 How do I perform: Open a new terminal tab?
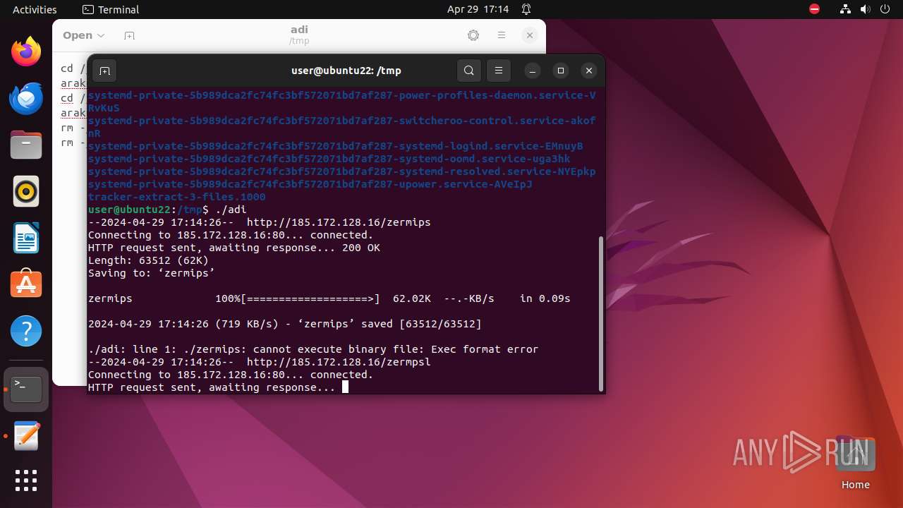[x=104, y=71]
